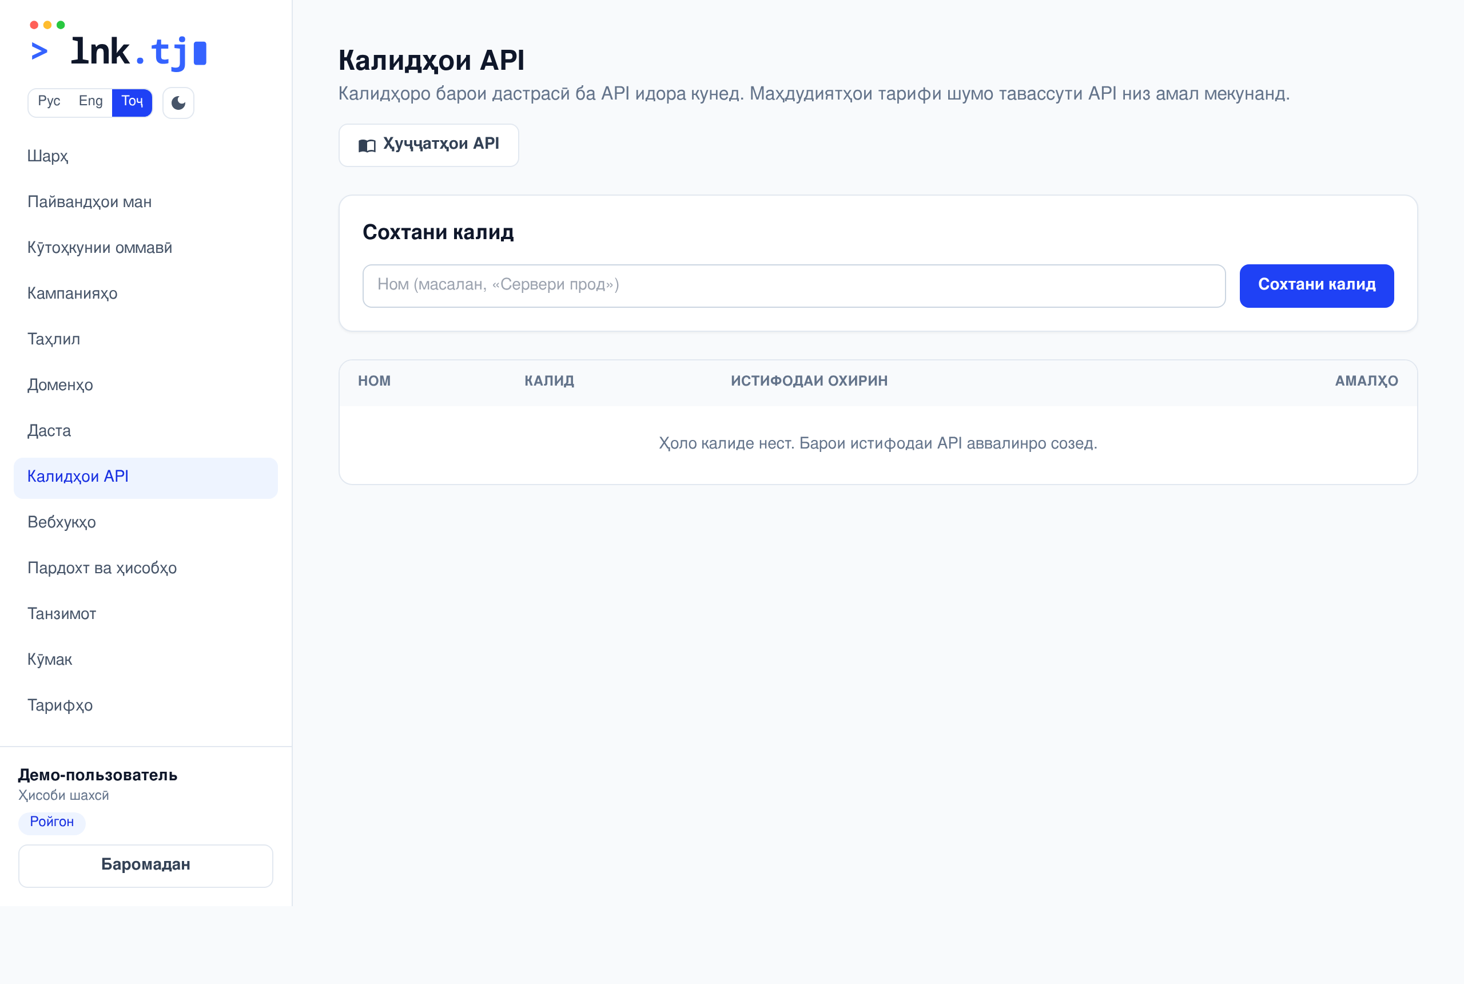Image resolution: width=1464 pixels, height=984 pixels.
Task: Click the АМАЛҲО column header
Action: pyautogui.click(x=1366, y=381)
